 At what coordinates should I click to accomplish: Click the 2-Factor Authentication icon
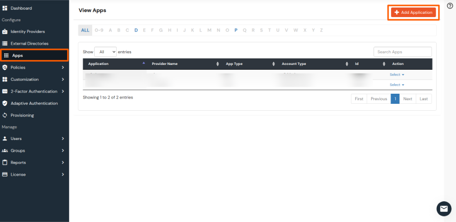(5, 91)
